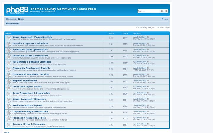Image resolution: width=213 pixels, height=133 pixels.
Task: Open Kansas Community Foundation Hub forum
Action: [x=32, y=37]
